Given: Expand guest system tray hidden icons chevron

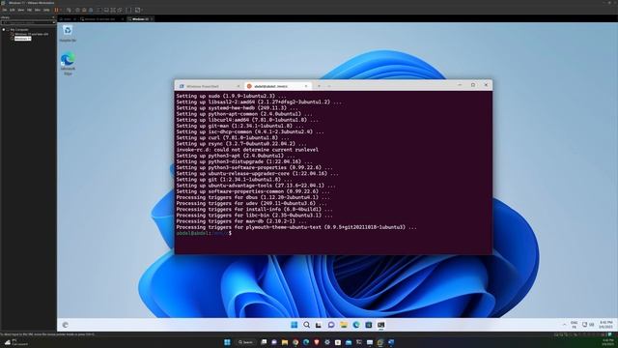Looking at the screenshot, I should tap(564, 325).
